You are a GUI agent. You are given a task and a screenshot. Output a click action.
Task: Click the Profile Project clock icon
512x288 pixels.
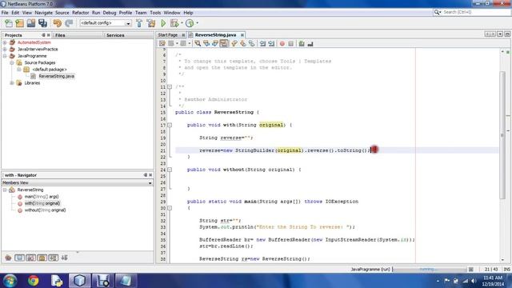click(x=190, y=23)
